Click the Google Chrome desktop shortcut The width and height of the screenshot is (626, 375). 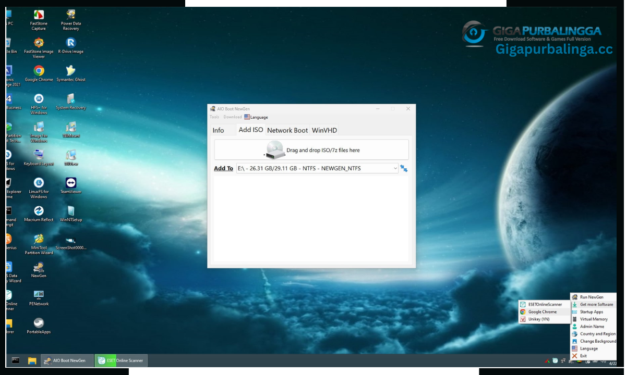tap(39, 73)
